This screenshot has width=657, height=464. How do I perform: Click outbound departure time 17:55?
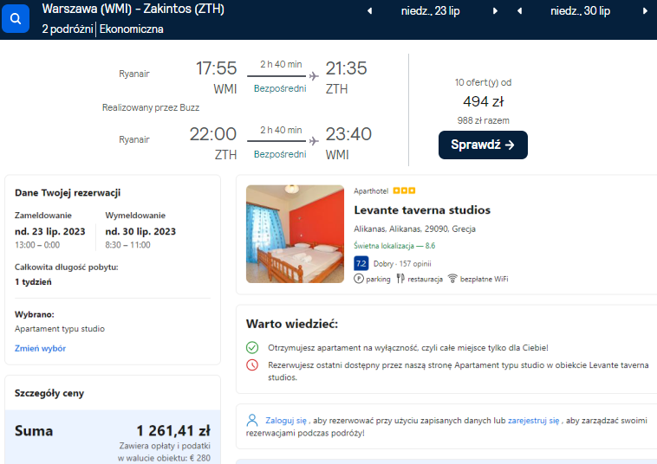click(x=216, y=68)
